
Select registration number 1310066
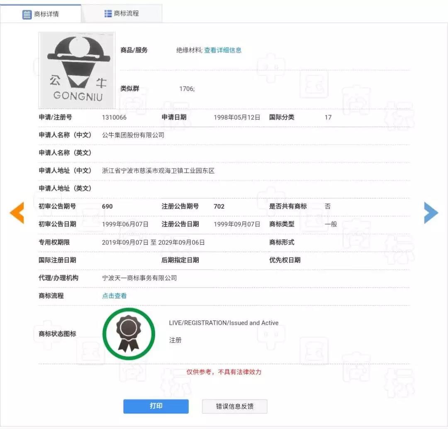point(114,117)
